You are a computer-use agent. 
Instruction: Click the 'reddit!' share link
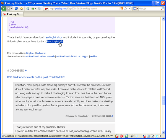click(x=94, y=56)
